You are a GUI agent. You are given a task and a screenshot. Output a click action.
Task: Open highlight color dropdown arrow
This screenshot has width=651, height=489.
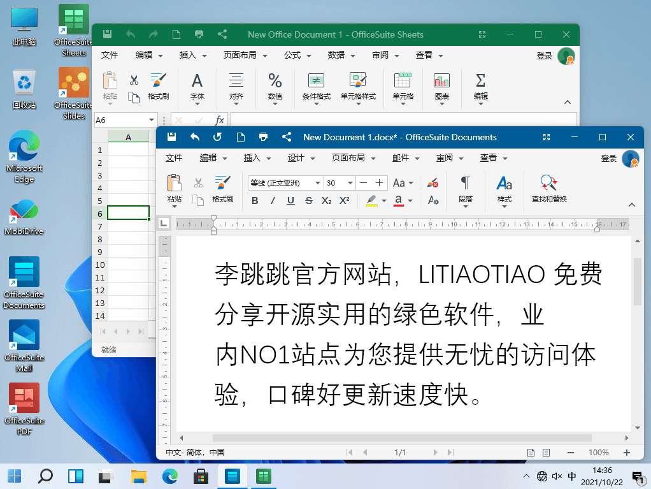384,201
